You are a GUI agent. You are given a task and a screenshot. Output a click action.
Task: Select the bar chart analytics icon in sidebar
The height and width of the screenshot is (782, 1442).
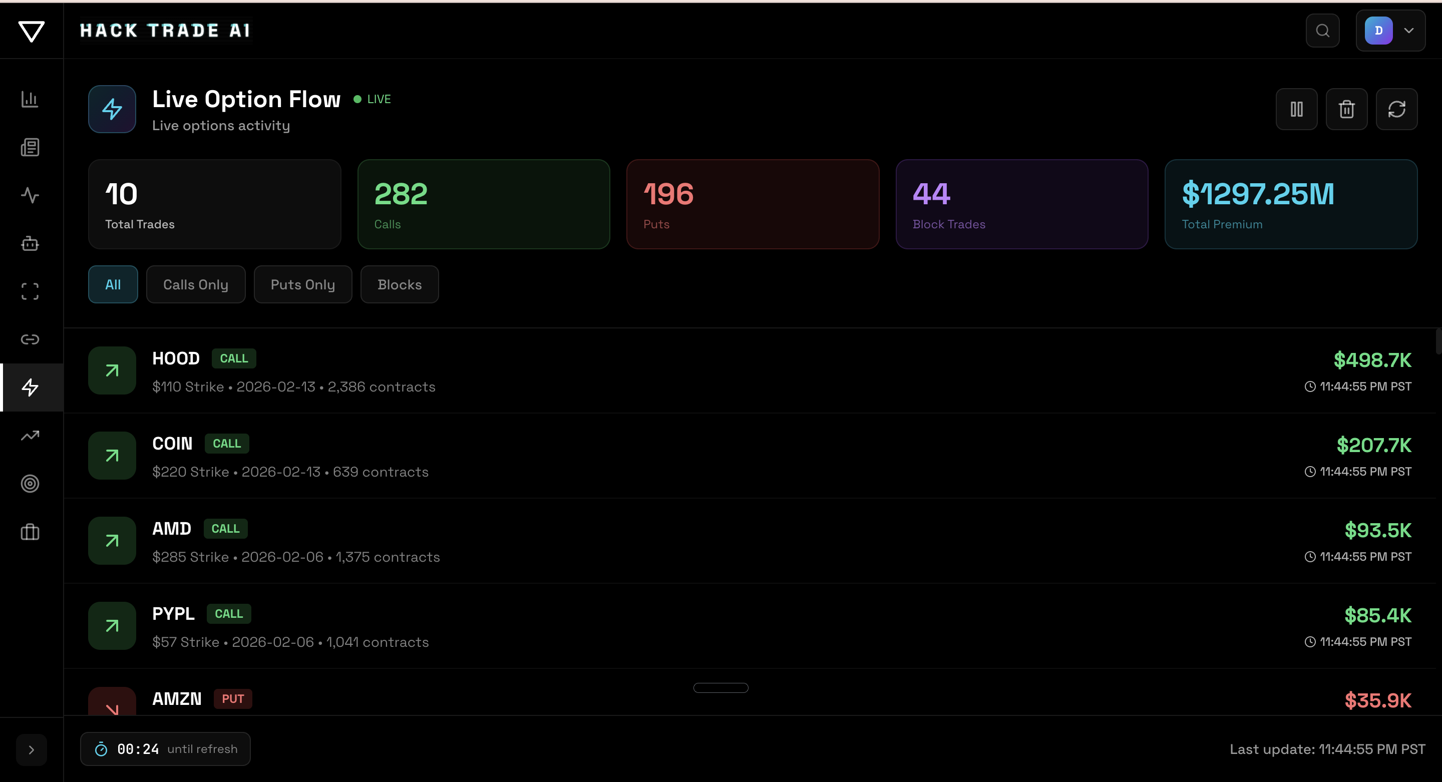point(30,99)
